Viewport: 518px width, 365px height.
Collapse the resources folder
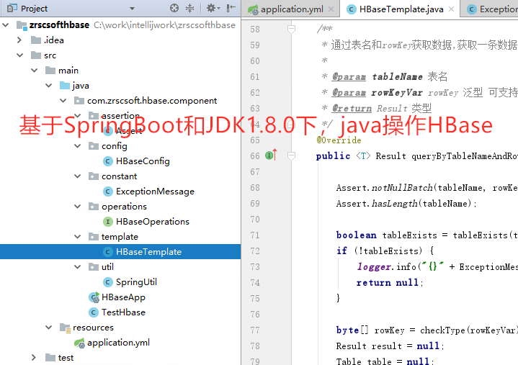tap(49, 328)
